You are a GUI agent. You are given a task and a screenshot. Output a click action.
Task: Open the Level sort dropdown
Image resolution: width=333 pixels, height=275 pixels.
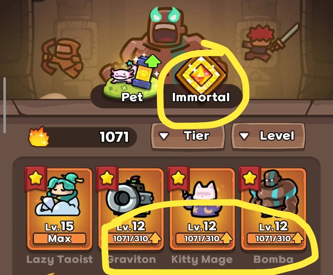click(268, 136)
